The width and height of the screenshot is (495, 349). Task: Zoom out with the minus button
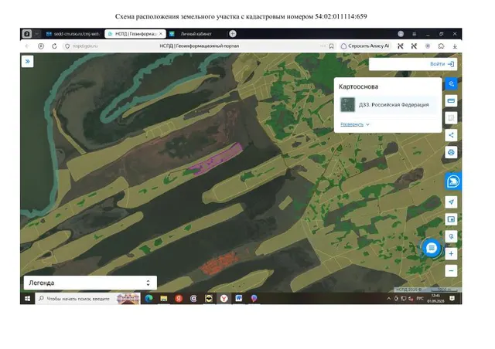pos(451,271)
